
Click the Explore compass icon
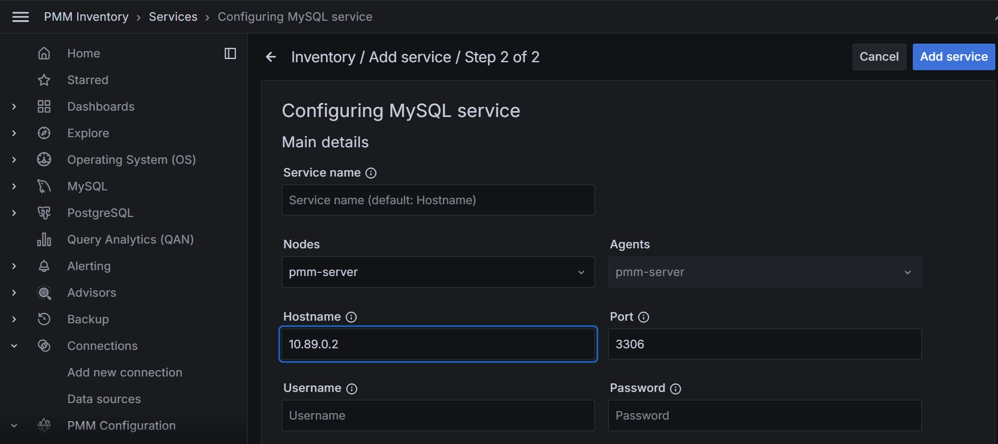(44, 133)
